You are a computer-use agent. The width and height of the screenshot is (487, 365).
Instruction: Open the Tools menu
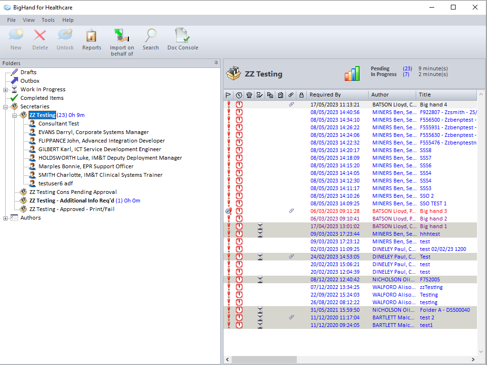tap(48, 20)
